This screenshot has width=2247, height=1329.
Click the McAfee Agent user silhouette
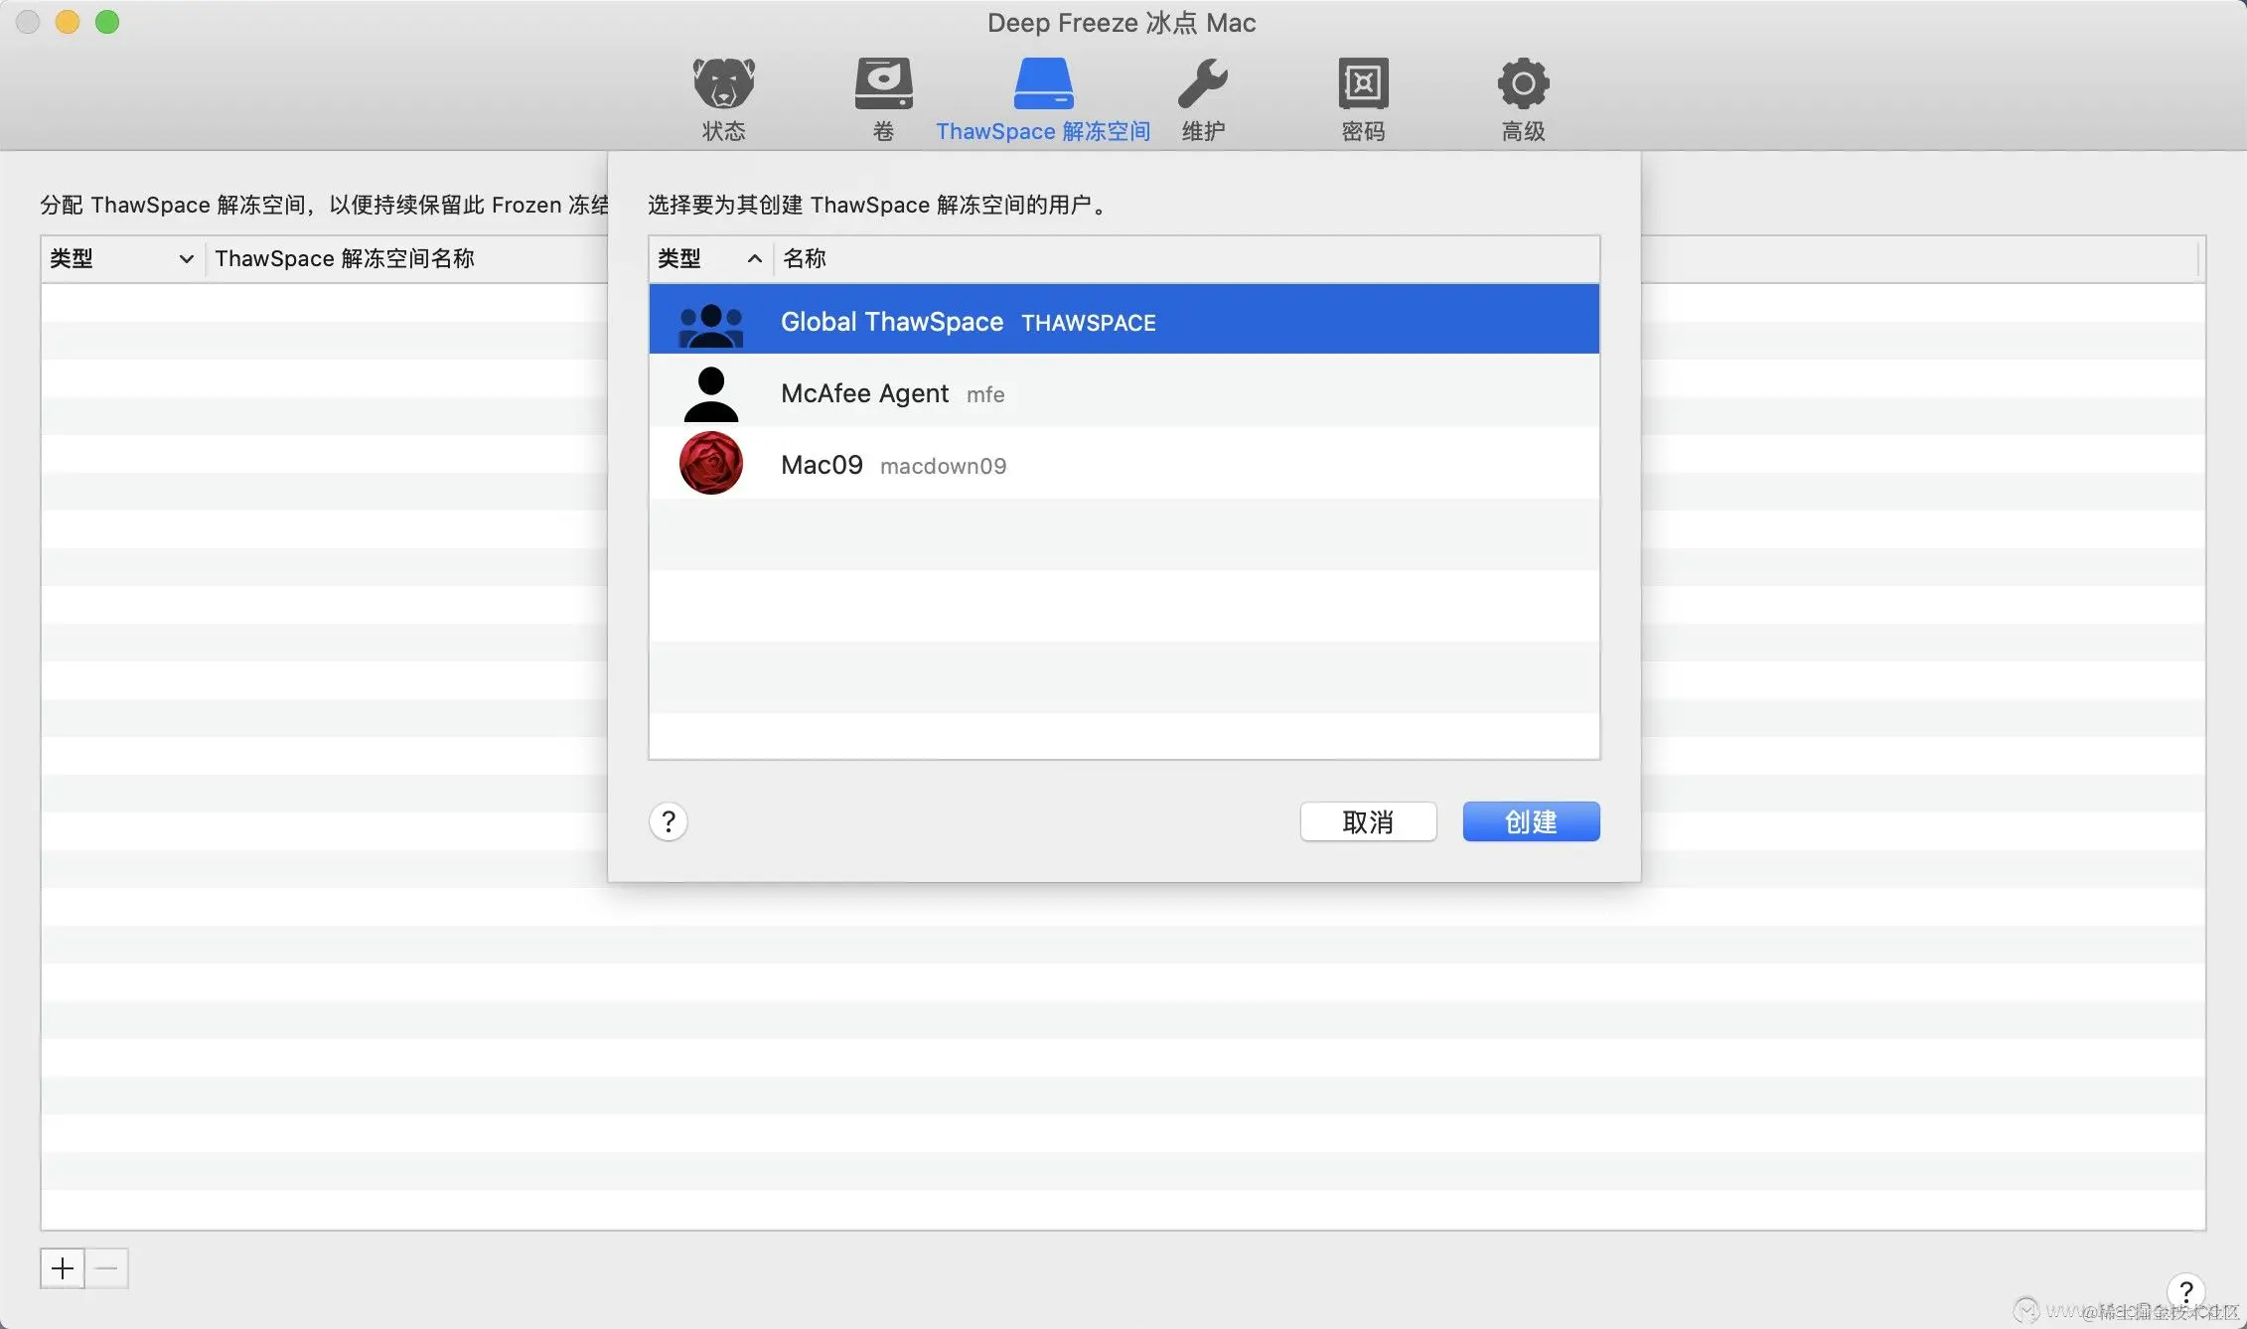(x=710, y=393)
